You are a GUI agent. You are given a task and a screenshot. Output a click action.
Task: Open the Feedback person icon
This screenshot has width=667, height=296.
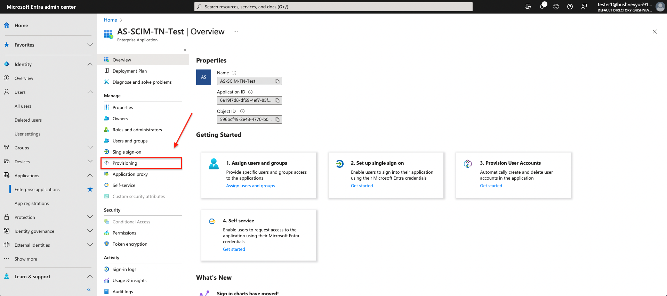point(584,7)
